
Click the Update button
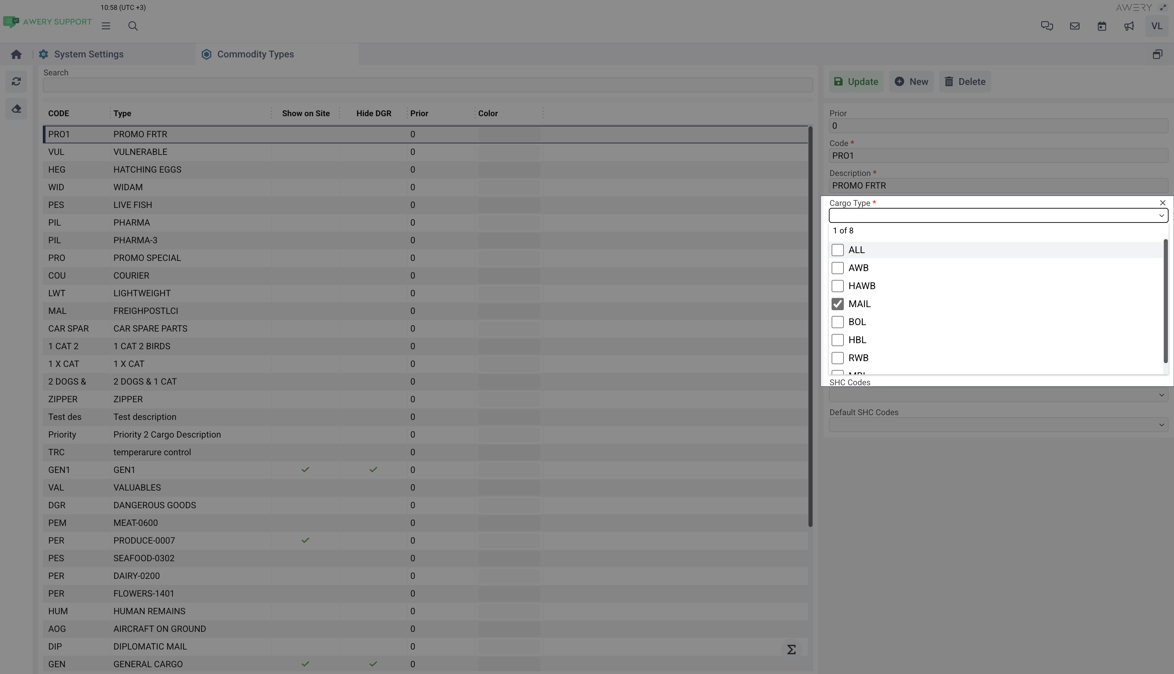click(856, 82)
